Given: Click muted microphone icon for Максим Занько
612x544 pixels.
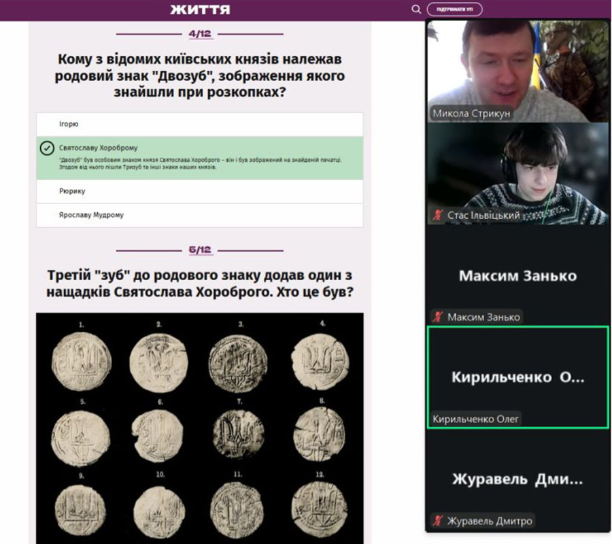Looking at the screenshot, I should click(x=439, y=317).
